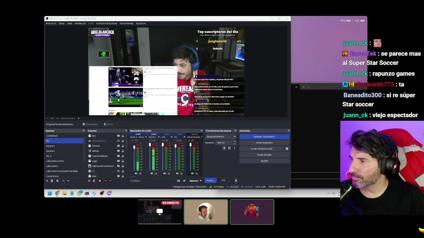
Task: Unlock the chat source lock icon
Action: [123, 176]
